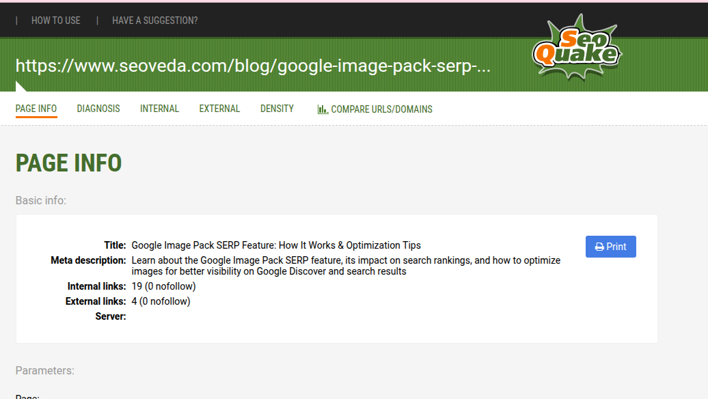
Task: Click the seoveda.com URL in the green header
Action: pos(253,66)
